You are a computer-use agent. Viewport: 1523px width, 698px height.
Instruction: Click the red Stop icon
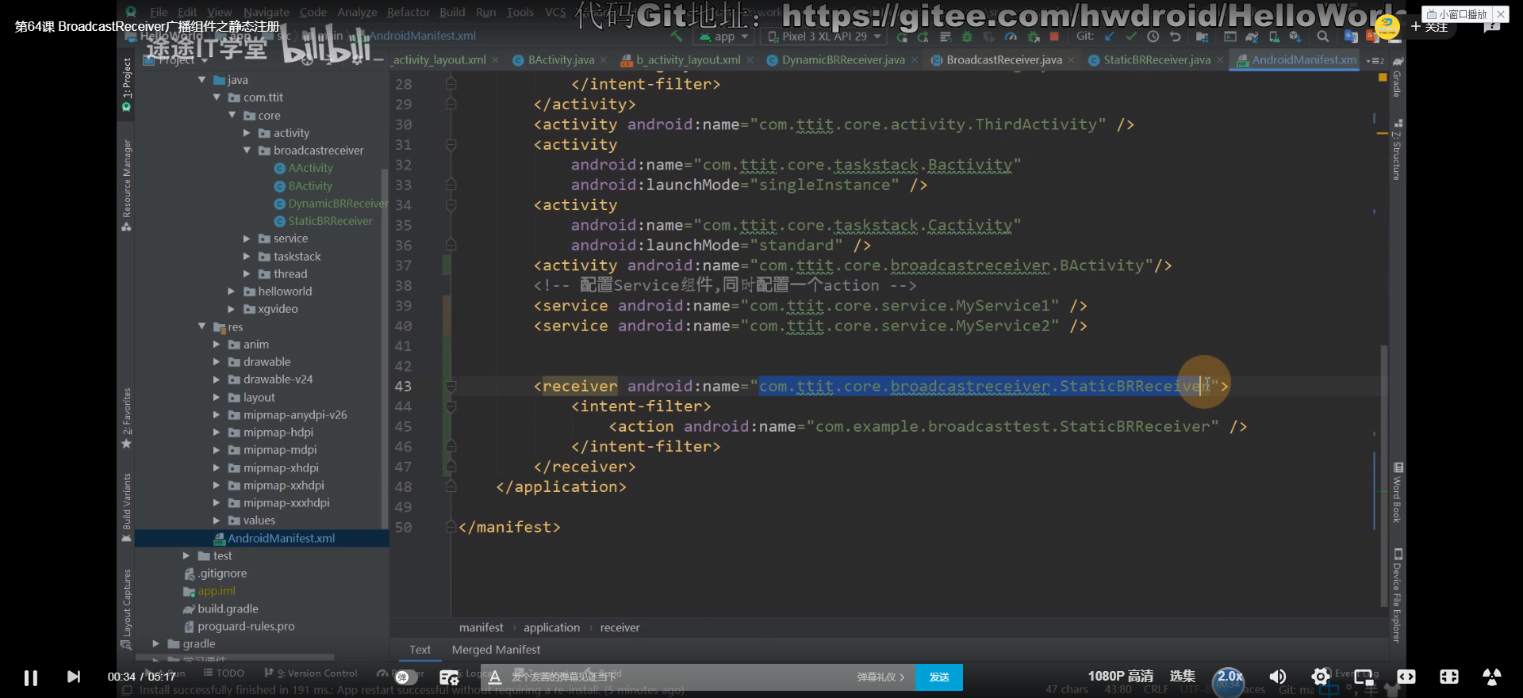click(x=1054, y=36)
